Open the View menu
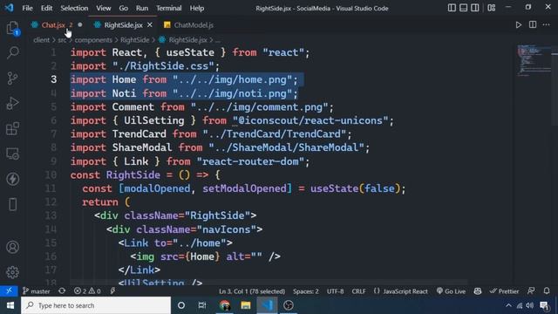 pyautogui.click(x=103, y=8)
